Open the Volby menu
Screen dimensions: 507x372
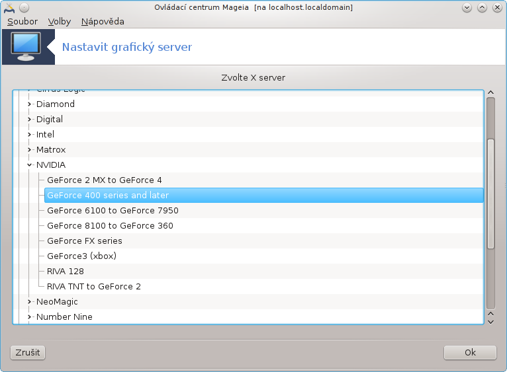(59, 21)
